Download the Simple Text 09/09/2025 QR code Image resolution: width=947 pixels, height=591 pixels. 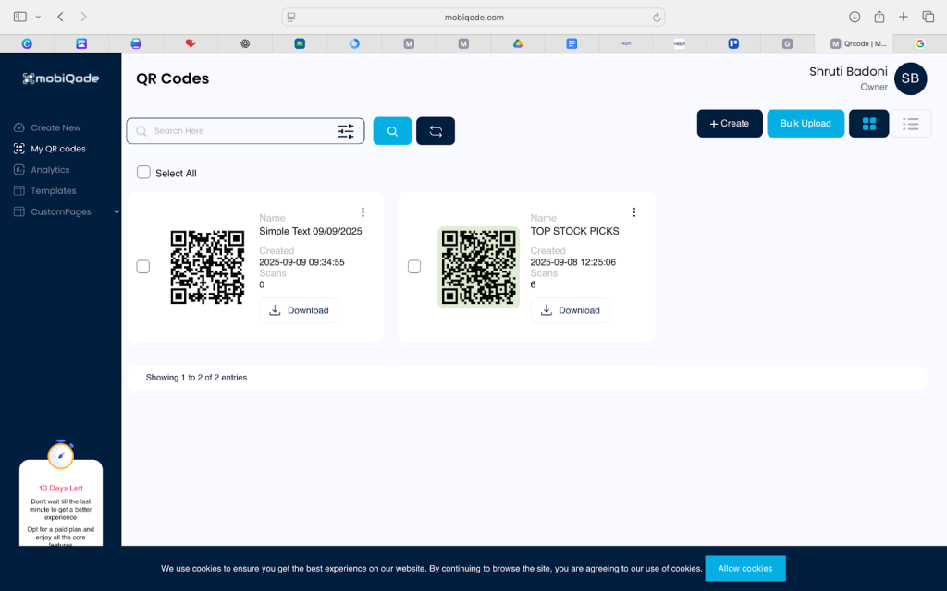tap(299, 310)
